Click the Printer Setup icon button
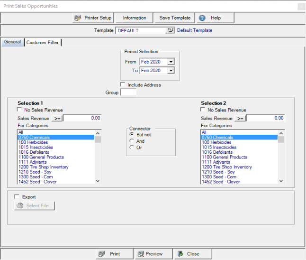306x260 pixels. pos(93,18)
